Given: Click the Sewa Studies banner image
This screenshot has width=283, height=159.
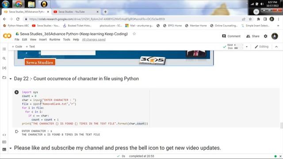Looking at the screenshot, I should [x=114, y=58].
